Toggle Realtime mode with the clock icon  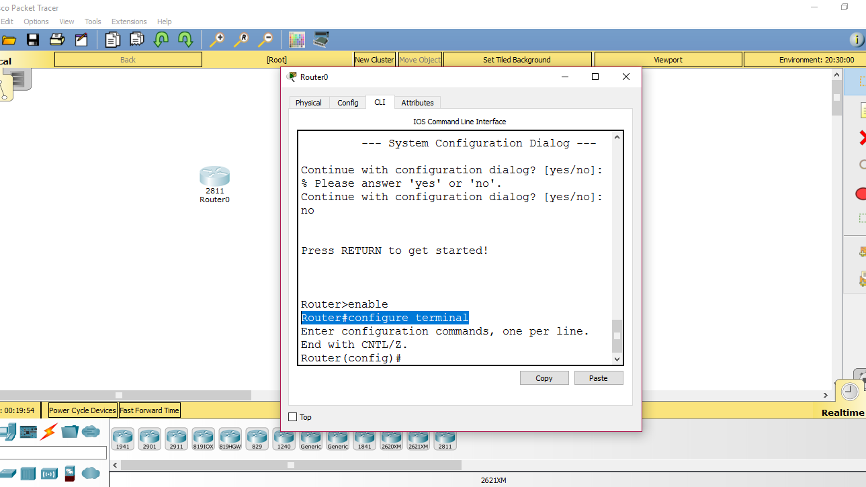[849, 391]
